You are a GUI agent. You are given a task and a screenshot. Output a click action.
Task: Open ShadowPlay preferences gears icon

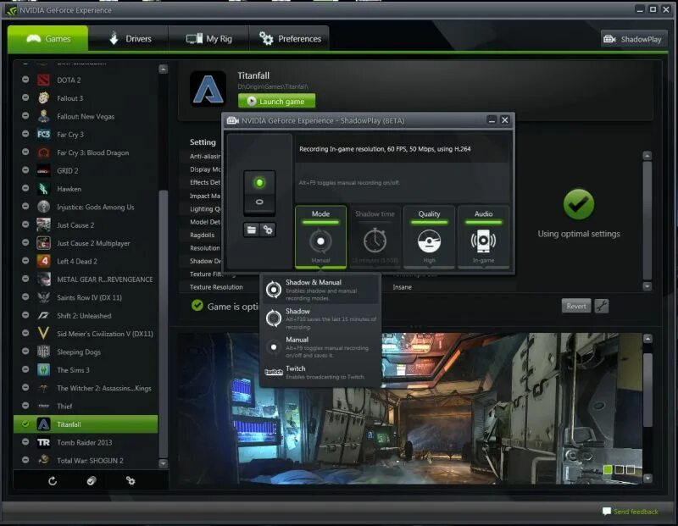[268, 230]
